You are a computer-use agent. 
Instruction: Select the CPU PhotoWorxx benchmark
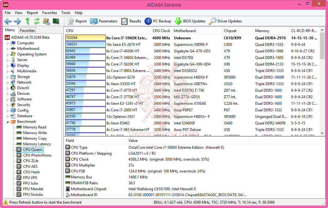[x=37, y=155]
